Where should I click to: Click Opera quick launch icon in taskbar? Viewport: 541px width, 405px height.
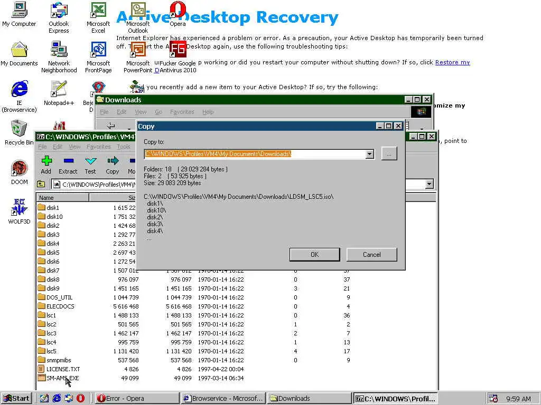[x=80, y=399]
